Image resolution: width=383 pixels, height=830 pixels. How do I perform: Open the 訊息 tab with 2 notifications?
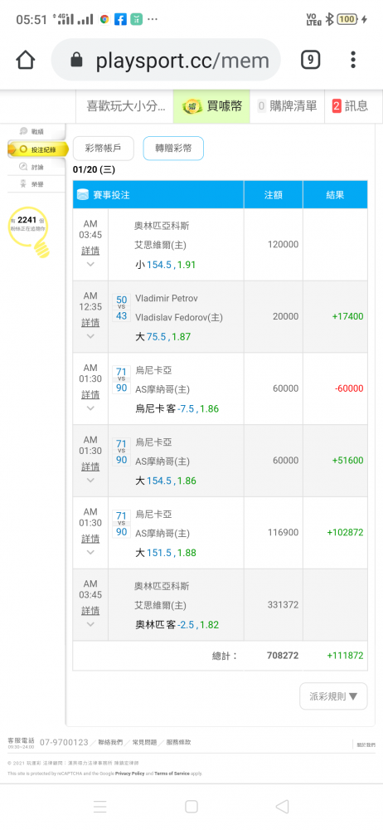(x=350, y=106)
